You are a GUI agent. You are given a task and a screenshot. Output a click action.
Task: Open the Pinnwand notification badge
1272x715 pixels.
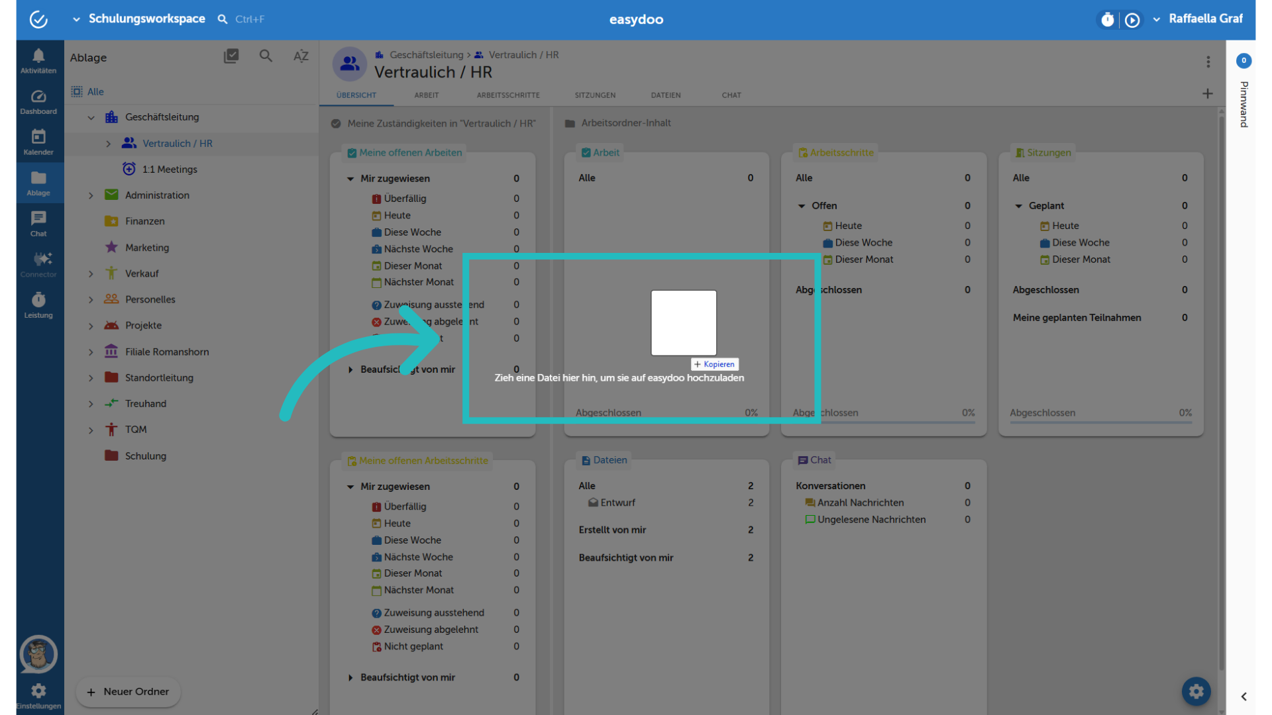coord(1244,60)
